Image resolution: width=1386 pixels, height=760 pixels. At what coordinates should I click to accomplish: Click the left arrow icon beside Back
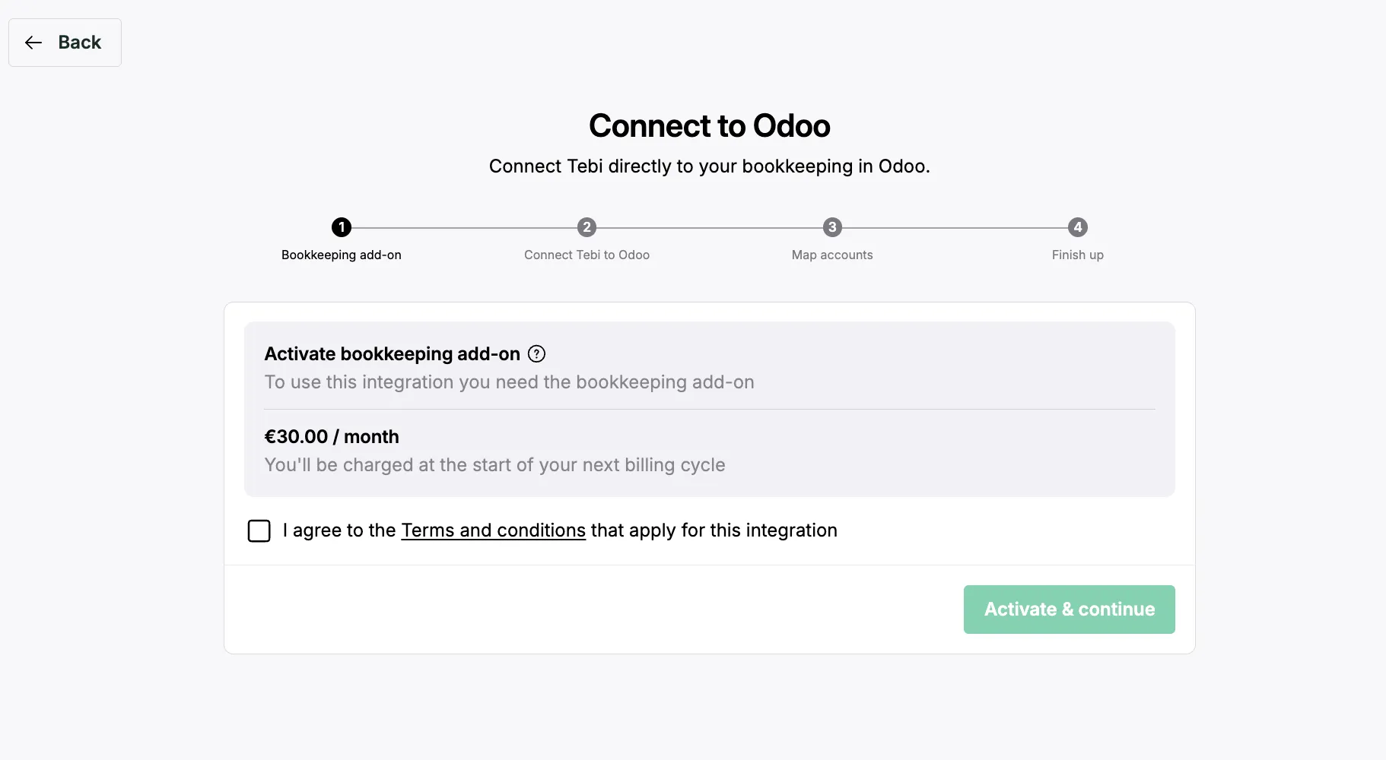pos(33,43)
